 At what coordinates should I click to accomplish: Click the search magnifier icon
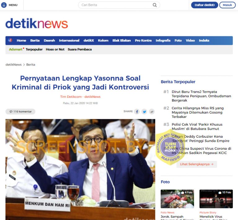pyautogui.click(x=155, y=5)
